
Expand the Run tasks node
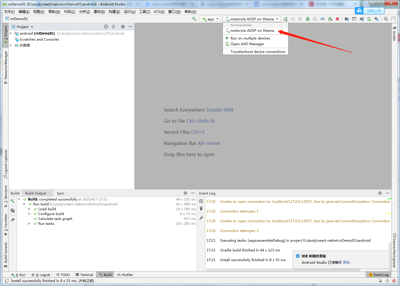tap(29, 224)
